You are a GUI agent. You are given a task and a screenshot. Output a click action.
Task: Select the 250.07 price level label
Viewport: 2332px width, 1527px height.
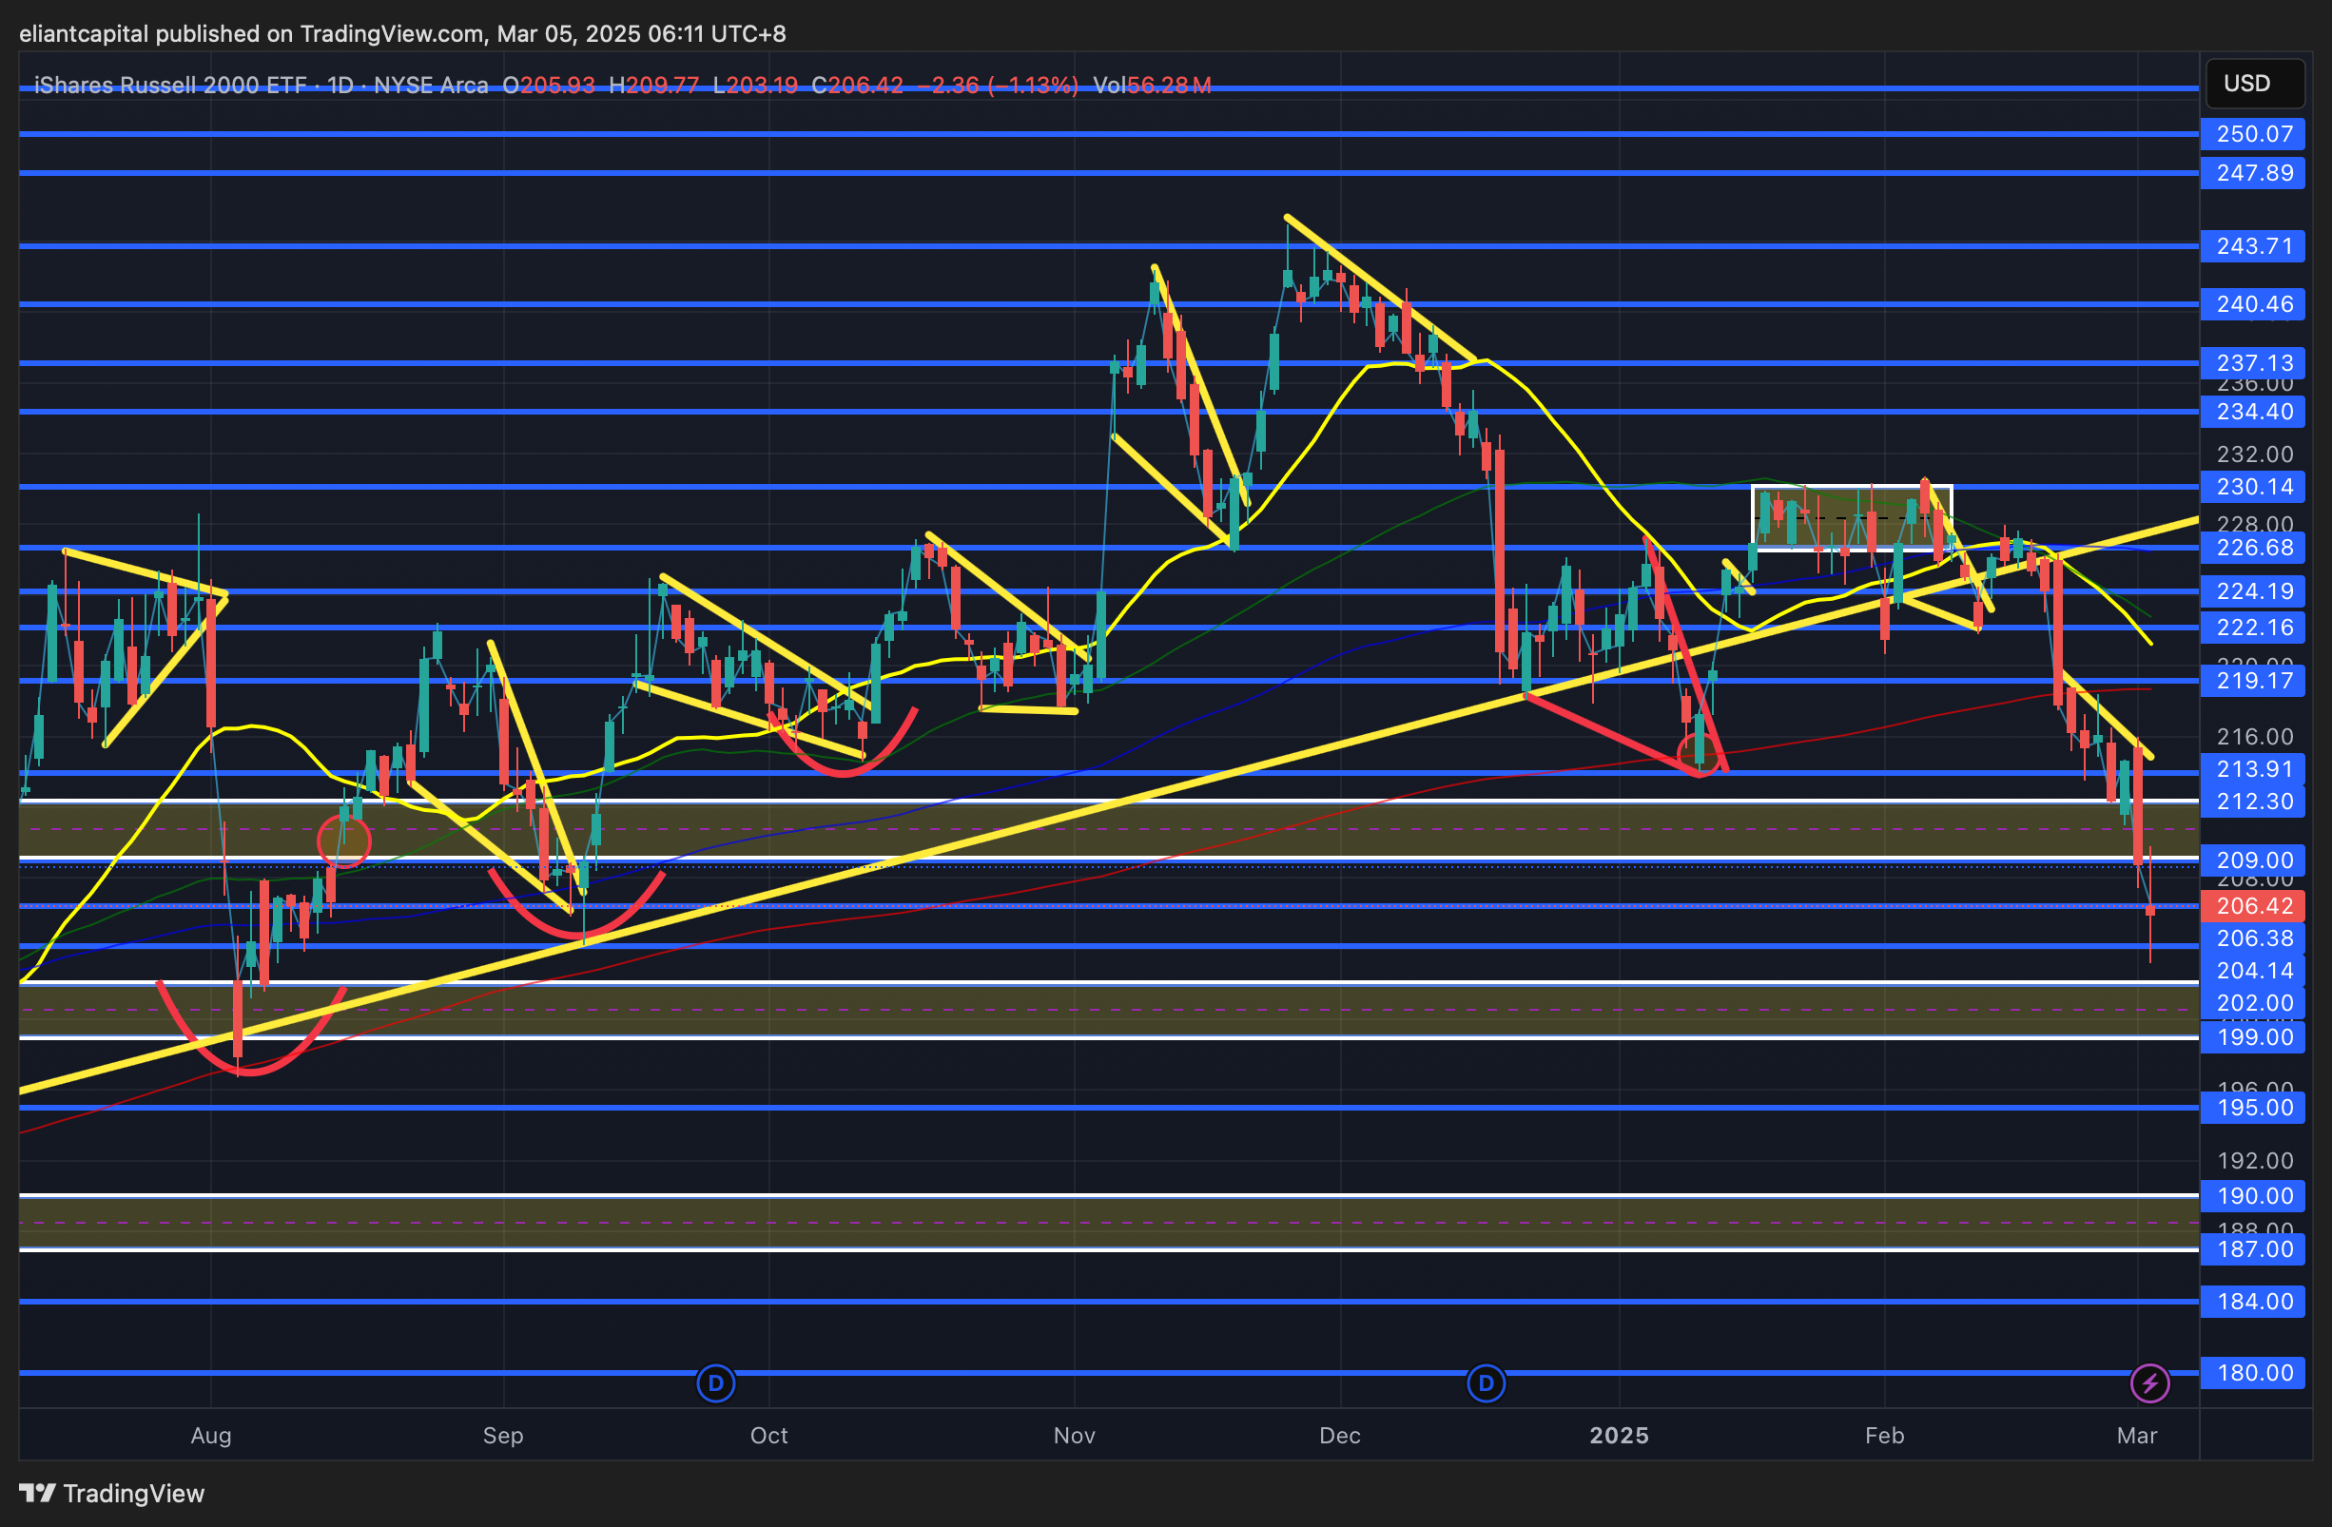pos(2254,134)
